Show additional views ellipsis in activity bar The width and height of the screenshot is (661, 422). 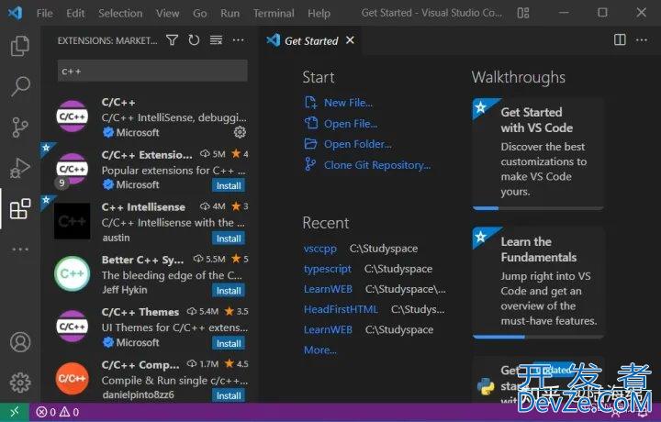(20, 250)
